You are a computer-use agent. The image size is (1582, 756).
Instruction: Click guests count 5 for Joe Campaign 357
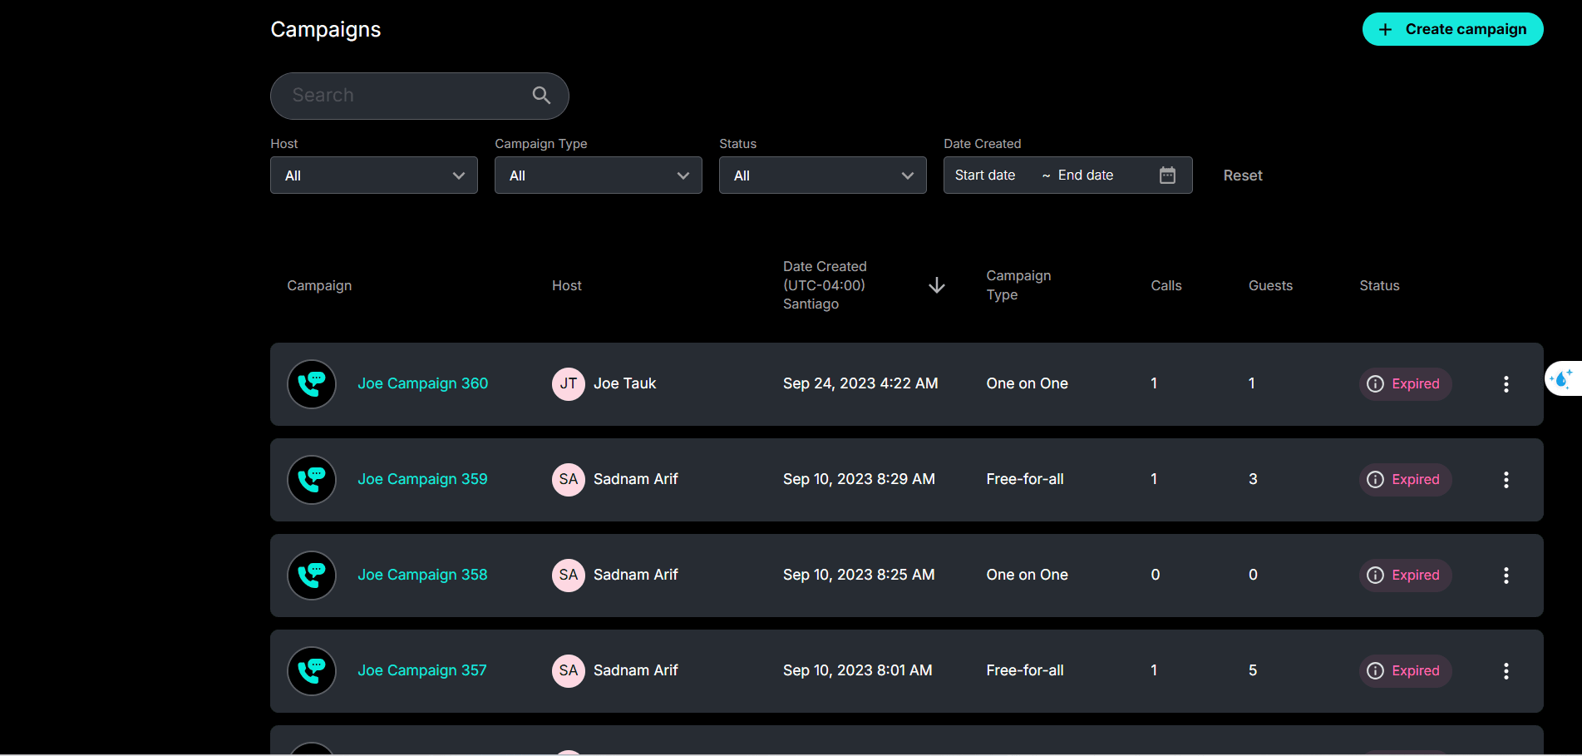pyautogui.click(x=1253, y=670)
